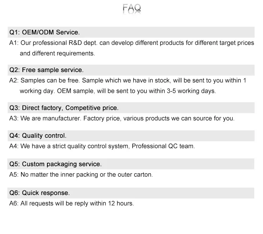The height and width of the screenshot is (234, 263).
Task: Click the 'and different requirements' text line
Action: click(x=58, y=53)
